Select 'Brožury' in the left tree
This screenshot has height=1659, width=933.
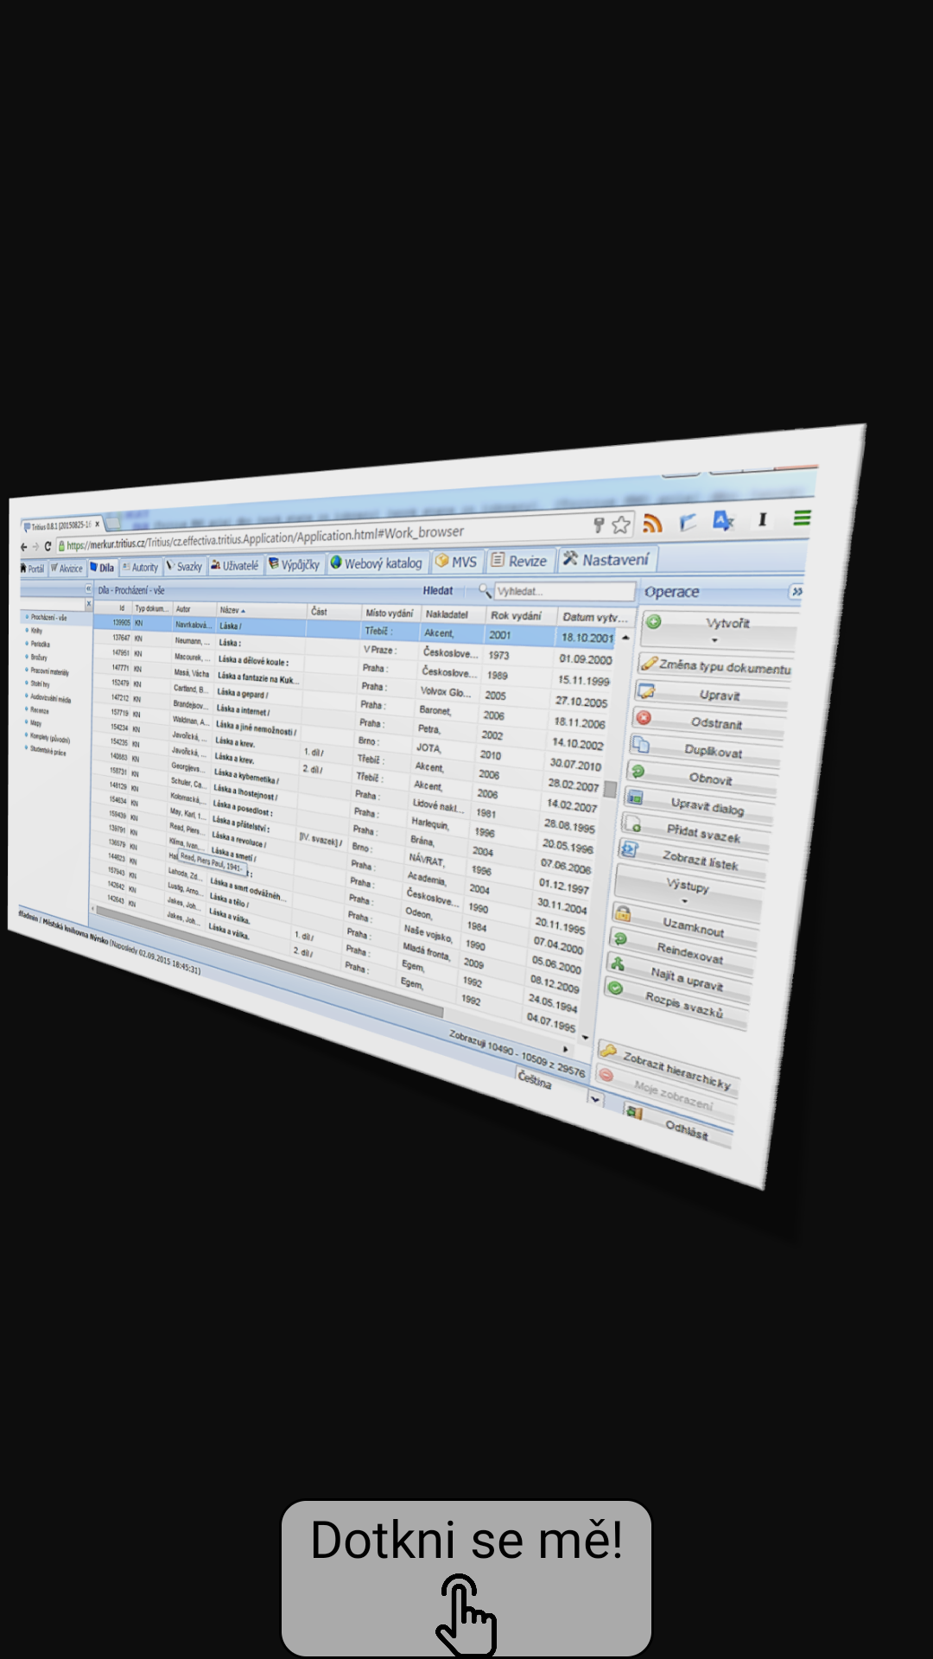click(39, 658)
